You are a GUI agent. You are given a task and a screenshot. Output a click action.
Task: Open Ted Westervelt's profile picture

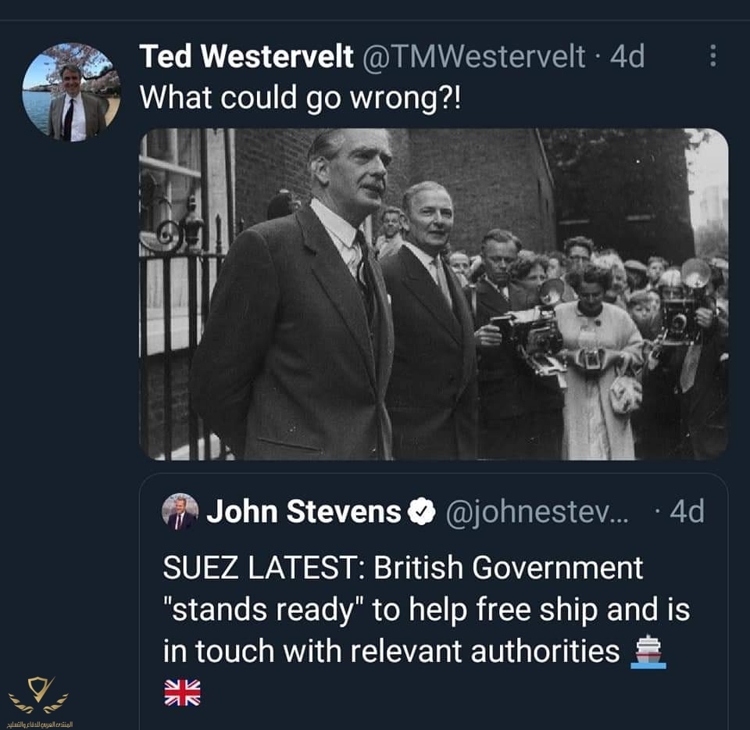click(x=71, y=92)
